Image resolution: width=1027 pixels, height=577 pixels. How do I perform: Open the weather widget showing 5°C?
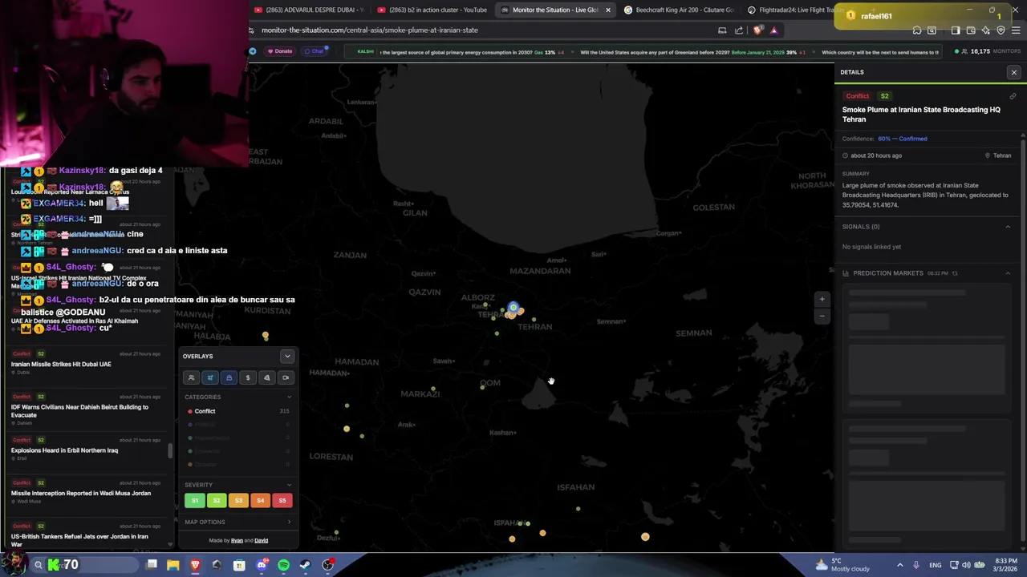point(841,565)
